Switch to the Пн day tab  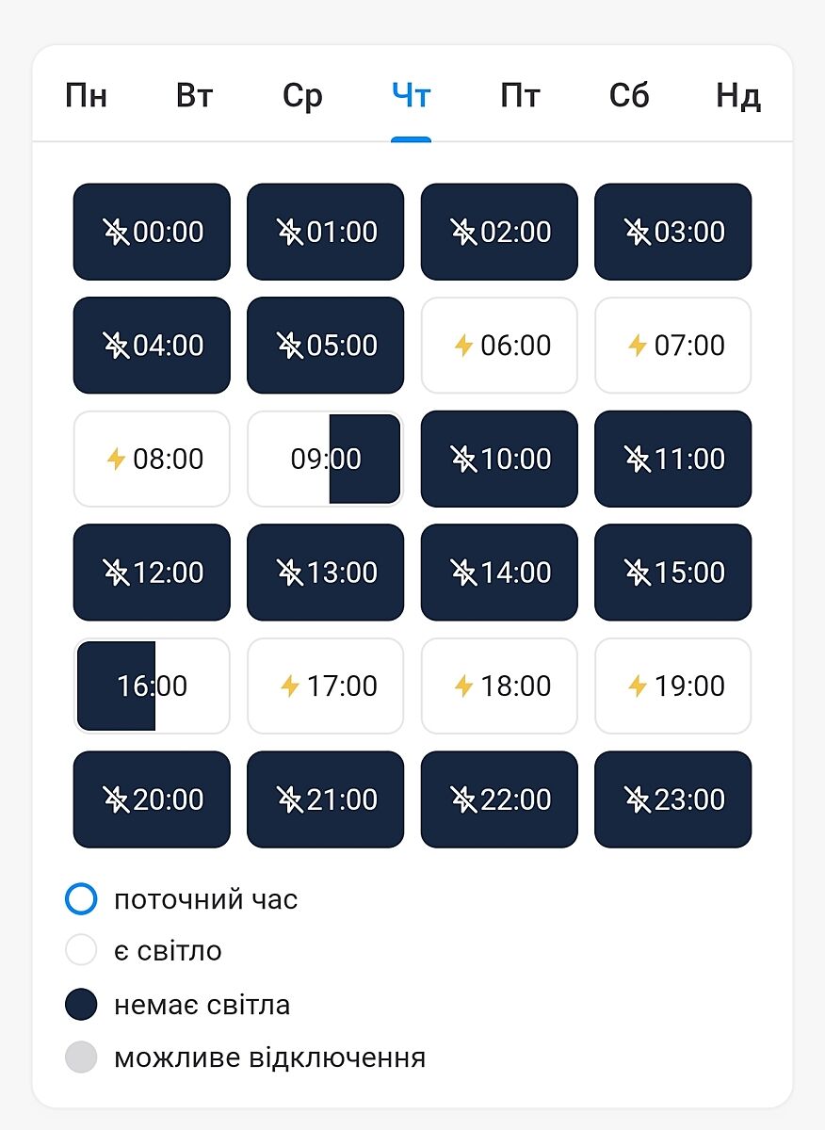pyautogui.click(x=86, y=96)
